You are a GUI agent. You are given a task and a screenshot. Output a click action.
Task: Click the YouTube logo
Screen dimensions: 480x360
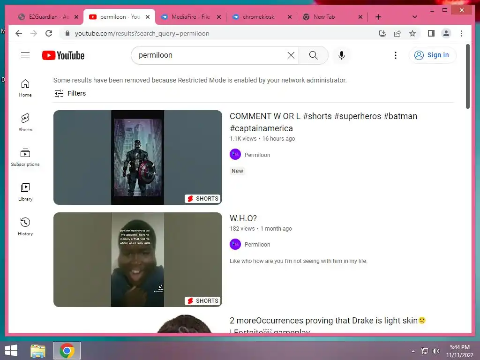pyautogui.click(x=63, y=55)
